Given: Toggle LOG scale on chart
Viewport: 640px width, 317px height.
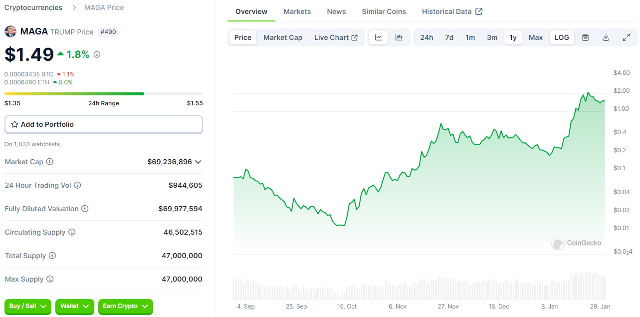Looking at the screenshot, I should click(x=562, y=37).
